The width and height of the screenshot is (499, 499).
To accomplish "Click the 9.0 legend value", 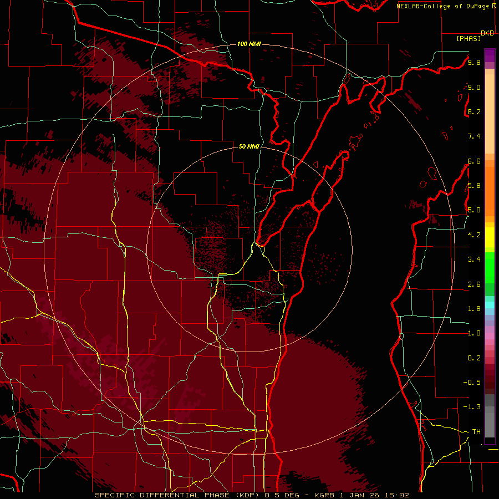I will 474,87.
